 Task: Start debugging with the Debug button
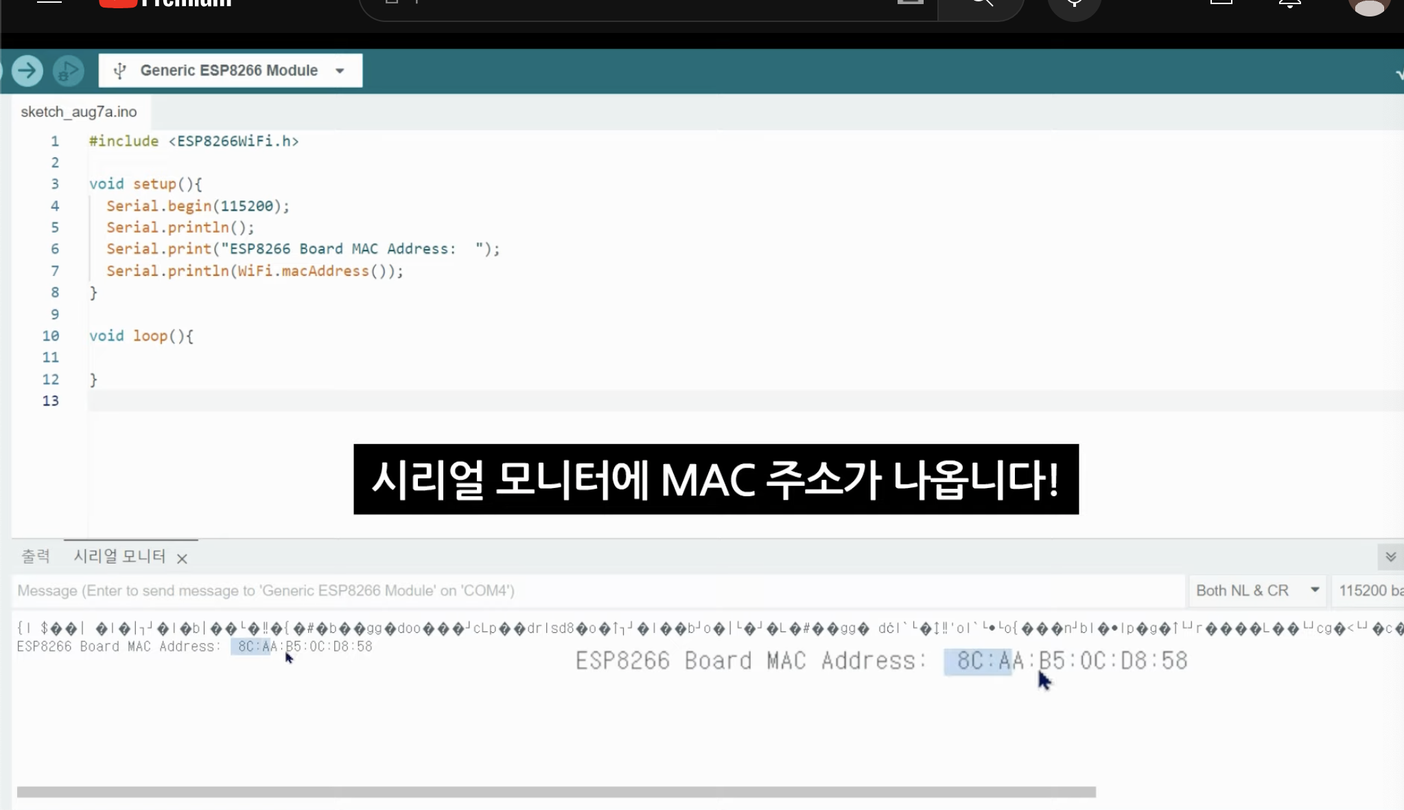click(68, 71)
